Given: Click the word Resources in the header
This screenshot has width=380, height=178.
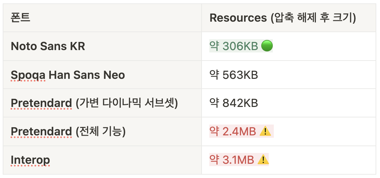Looking at the screenshot, I should (238, 18).
